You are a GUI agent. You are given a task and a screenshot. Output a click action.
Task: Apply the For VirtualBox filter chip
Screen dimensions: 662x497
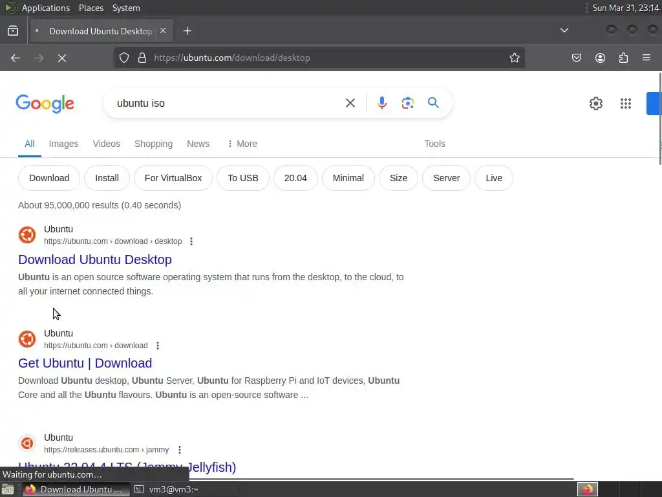[173, 178]
